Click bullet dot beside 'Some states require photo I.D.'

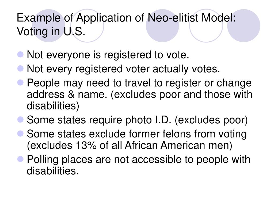[21, 120]
